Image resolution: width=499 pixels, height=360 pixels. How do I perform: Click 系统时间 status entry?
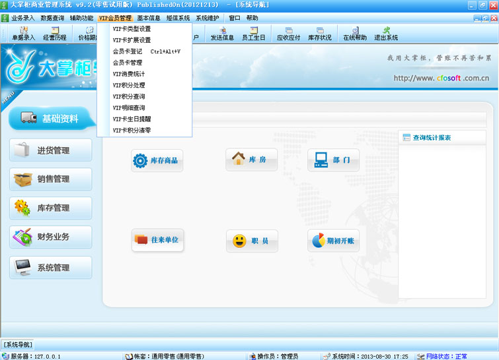[365, 357]
